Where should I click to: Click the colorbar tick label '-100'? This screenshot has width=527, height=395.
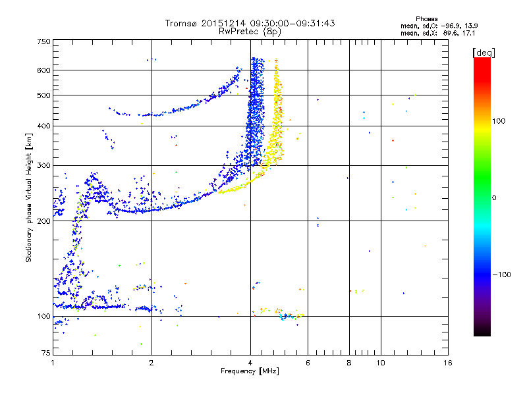(501, 275)
